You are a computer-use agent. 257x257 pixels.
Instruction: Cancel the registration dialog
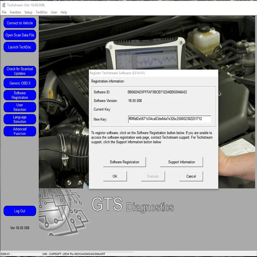coord(191,176)
